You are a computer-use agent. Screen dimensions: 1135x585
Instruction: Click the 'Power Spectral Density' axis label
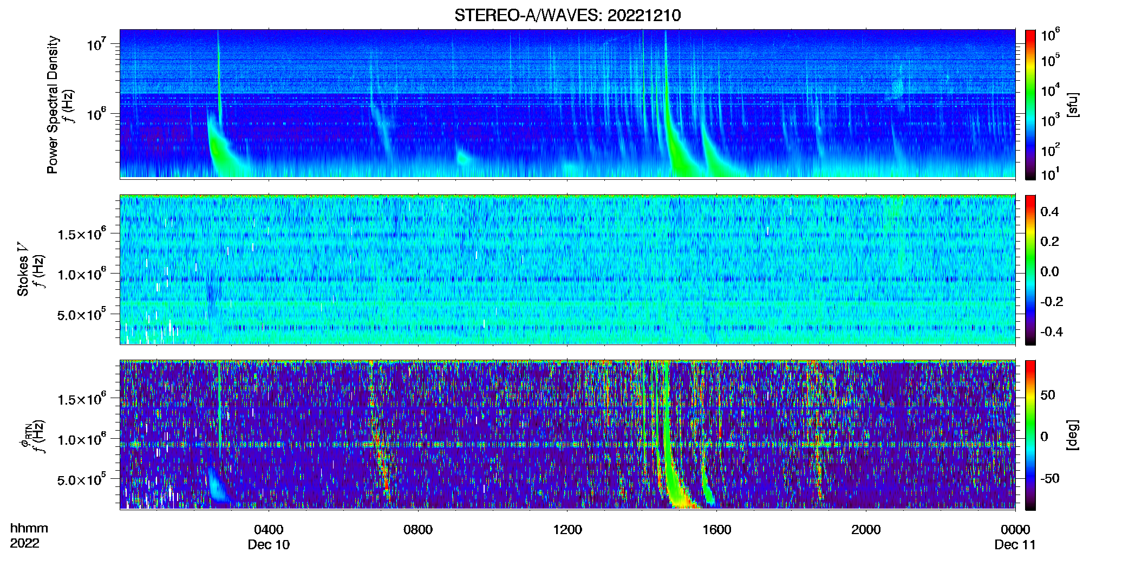[x=53, y=105]
